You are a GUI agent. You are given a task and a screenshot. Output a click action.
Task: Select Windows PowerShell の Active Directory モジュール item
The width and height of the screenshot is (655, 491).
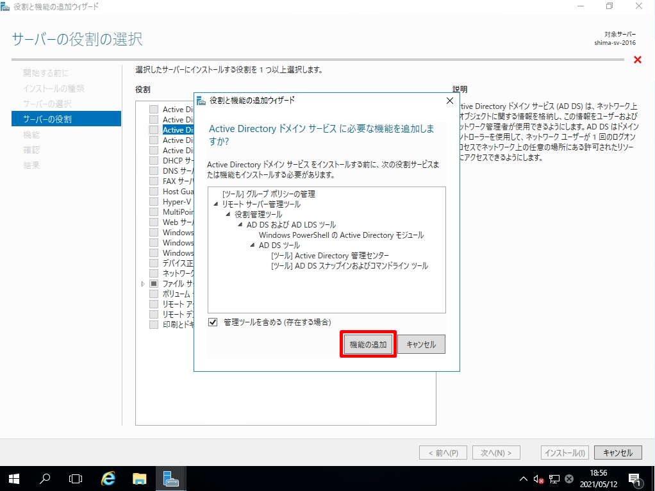342,235
